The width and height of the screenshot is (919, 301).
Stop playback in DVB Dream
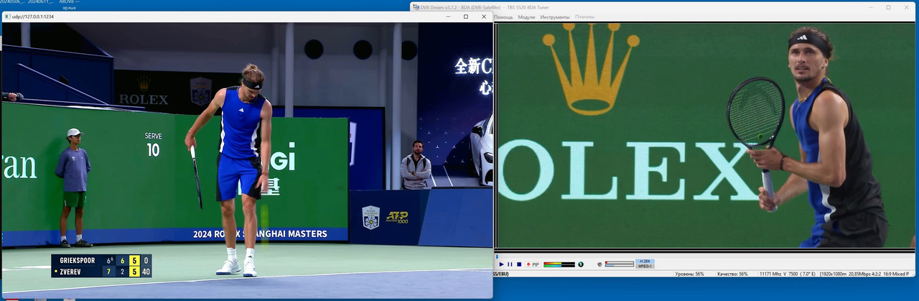click(x=519, y=264)
